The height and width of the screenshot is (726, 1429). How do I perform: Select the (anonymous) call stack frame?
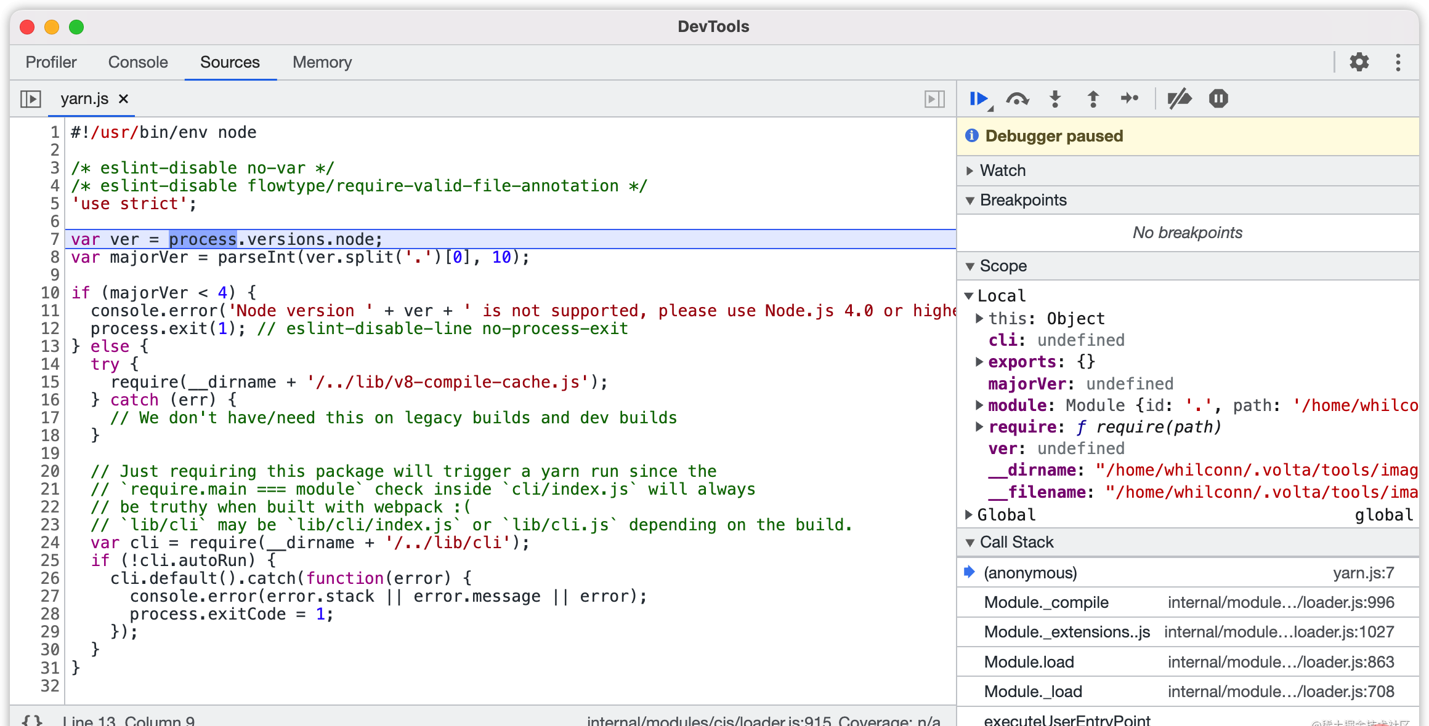click(1188, 573)
